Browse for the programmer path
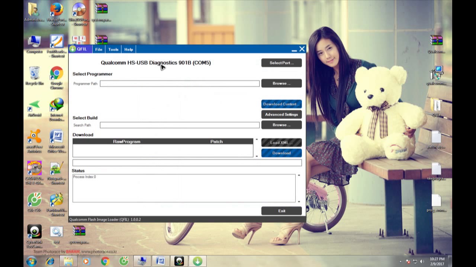 coord(282,83)
